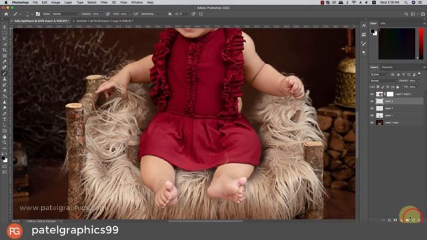Select the Pen tool
Image resolution: width=427 pixels, height=240 pixels.
coord(5,113)
